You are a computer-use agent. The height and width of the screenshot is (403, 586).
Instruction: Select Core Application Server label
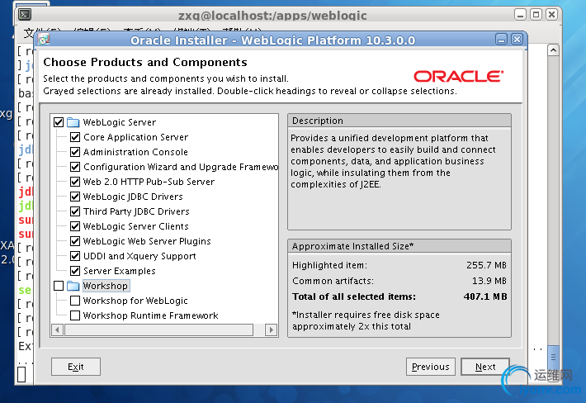point(135,137)
